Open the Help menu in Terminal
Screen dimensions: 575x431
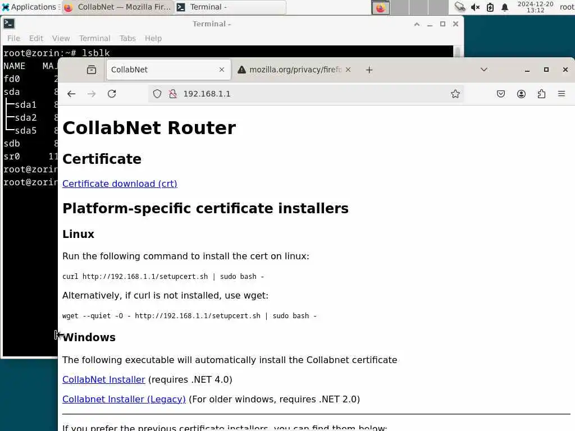click(153, 38)
